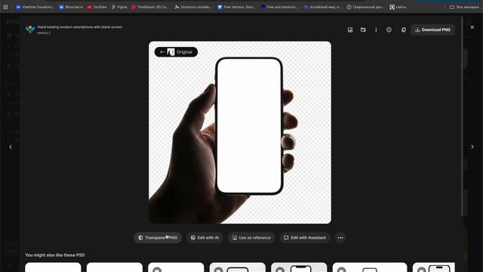Click Edit with Assistant button
Screen dimensions: 483x272
click(x=305, y=238)
